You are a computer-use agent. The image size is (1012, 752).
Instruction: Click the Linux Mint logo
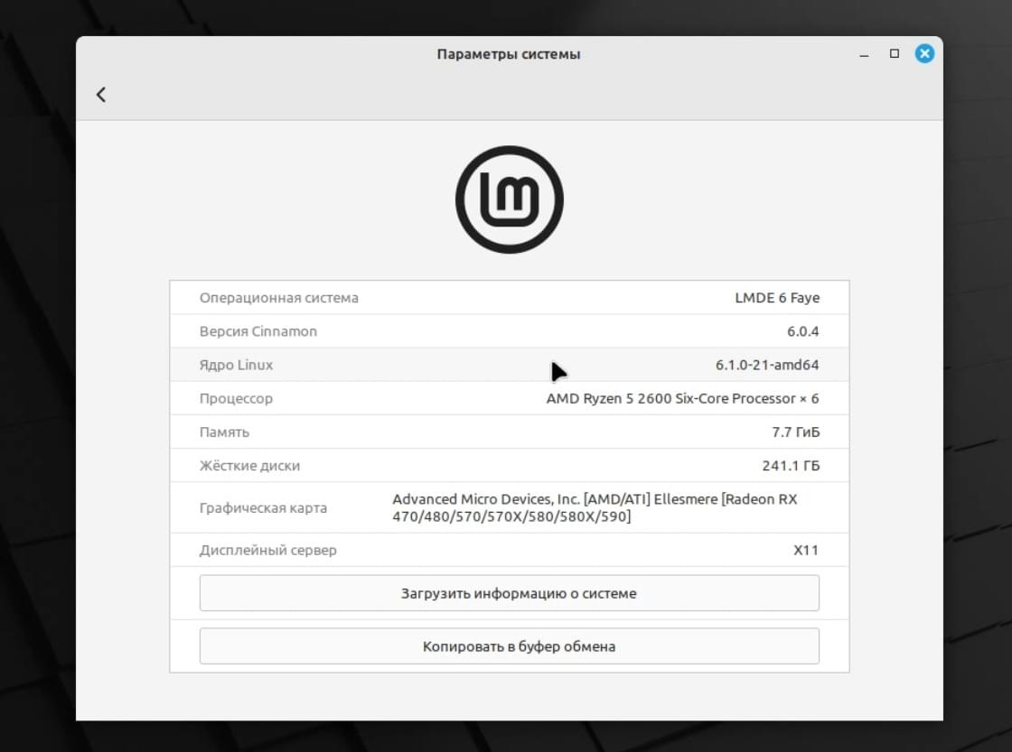coord(510,200)
